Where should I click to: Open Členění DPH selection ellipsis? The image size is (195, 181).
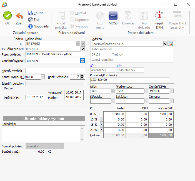tap(172, 91)
